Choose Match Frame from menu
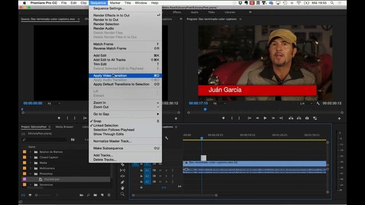The height and width of the screenshot is (205, 365). 125,44
